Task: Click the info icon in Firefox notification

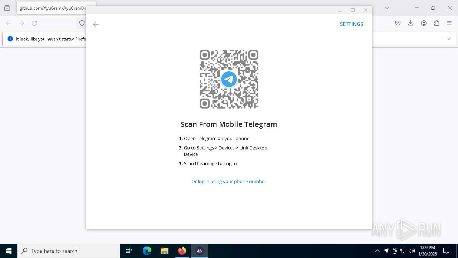Action: pos(10,39)
